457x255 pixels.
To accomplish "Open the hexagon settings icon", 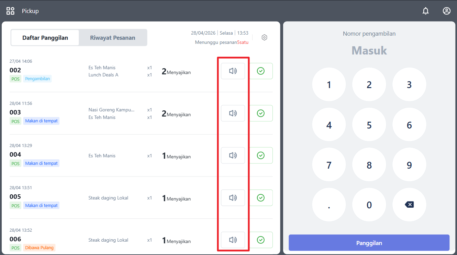I will click(264, 37).
